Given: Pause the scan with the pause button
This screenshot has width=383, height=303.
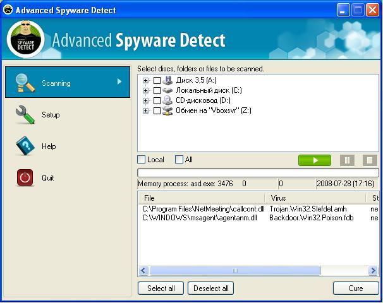Looking at the screenshot, I should [x=347, y=160].
